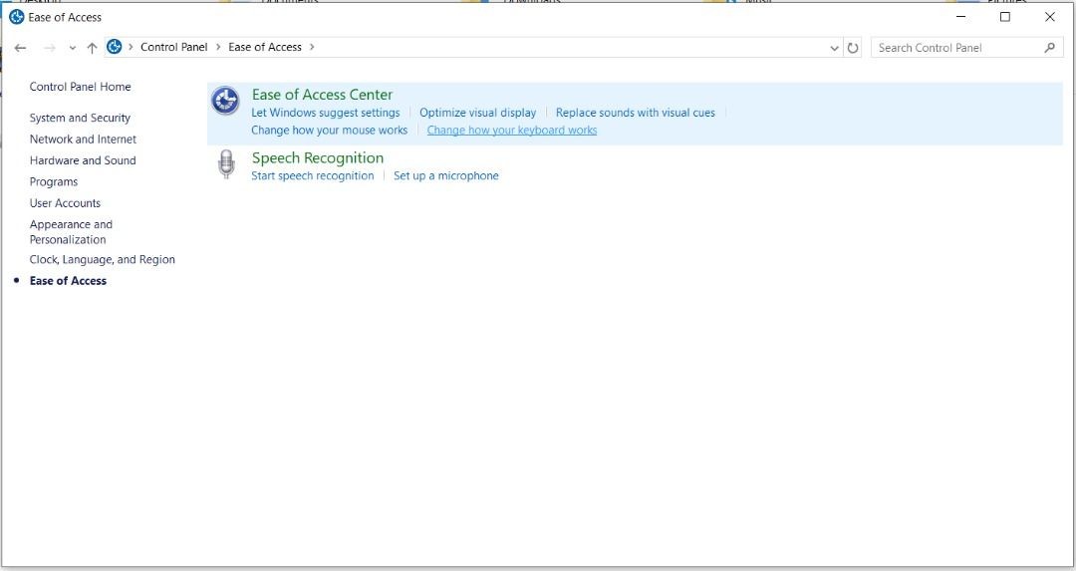Image resolution: width=1076 pixels, height=571 pixels.
Task: Go up one level with Up arrow
Action: 92,48
